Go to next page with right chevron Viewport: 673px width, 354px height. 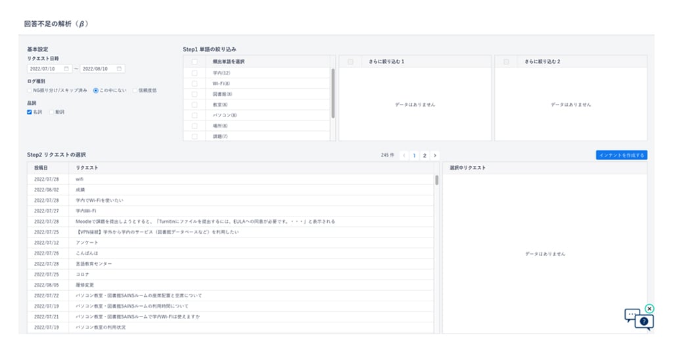434,155
